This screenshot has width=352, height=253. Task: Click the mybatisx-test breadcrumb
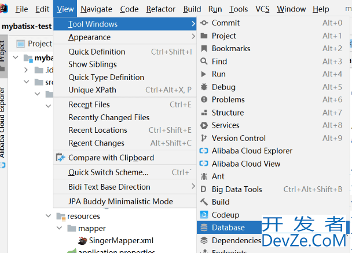coord(27,26)
